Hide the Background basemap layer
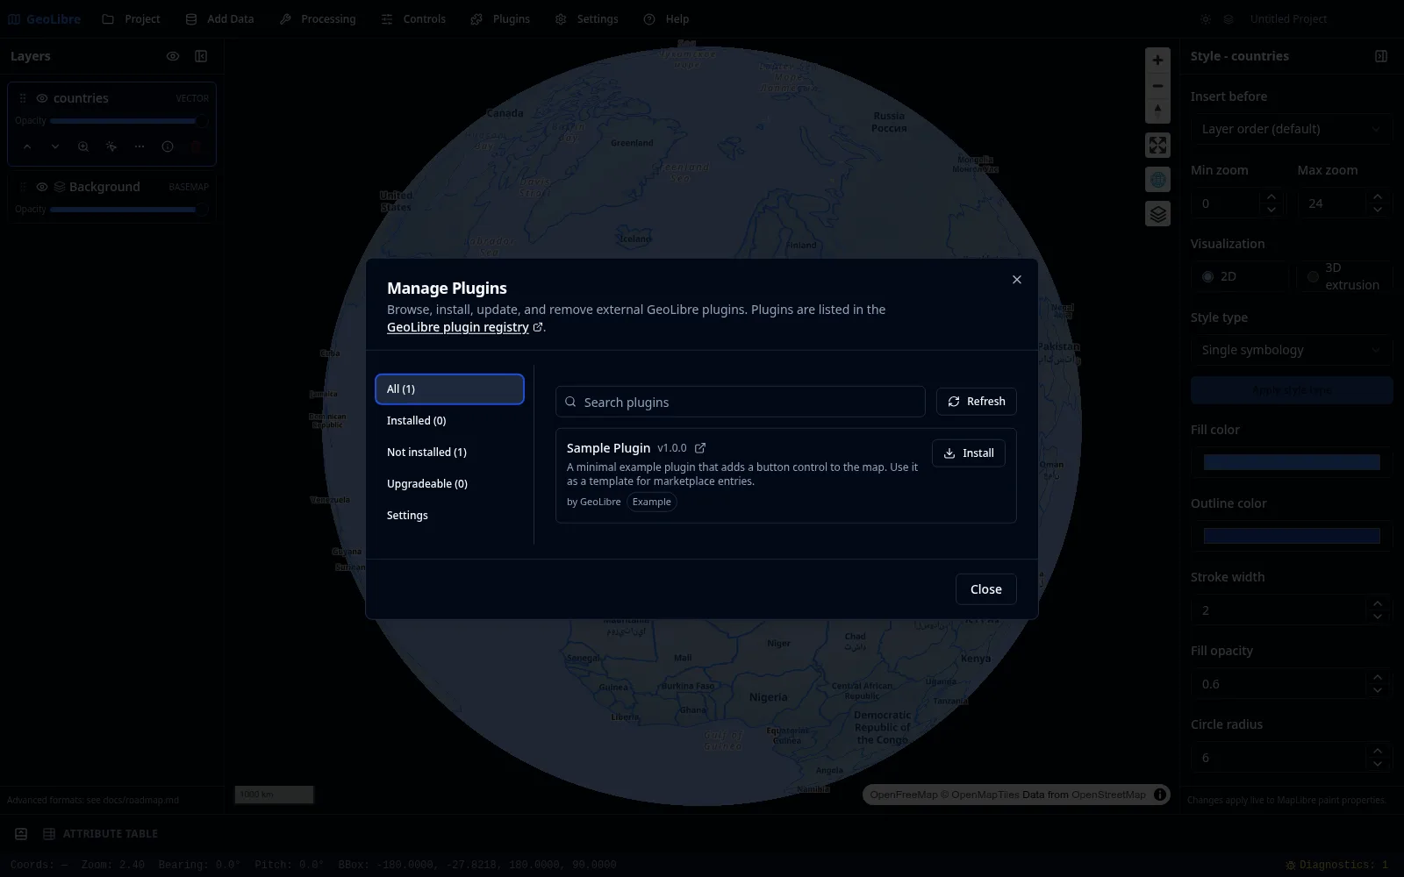Viewport: 1404px width, 877px height. pos(41,188)
